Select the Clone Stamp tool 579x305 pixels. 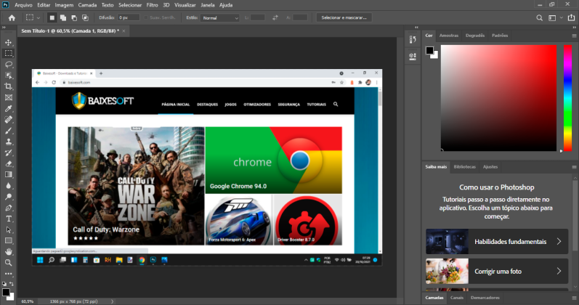[9, 142]
